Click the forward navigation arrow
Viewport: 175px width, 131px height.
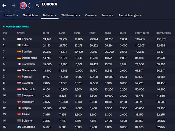[x=13, y=5]
